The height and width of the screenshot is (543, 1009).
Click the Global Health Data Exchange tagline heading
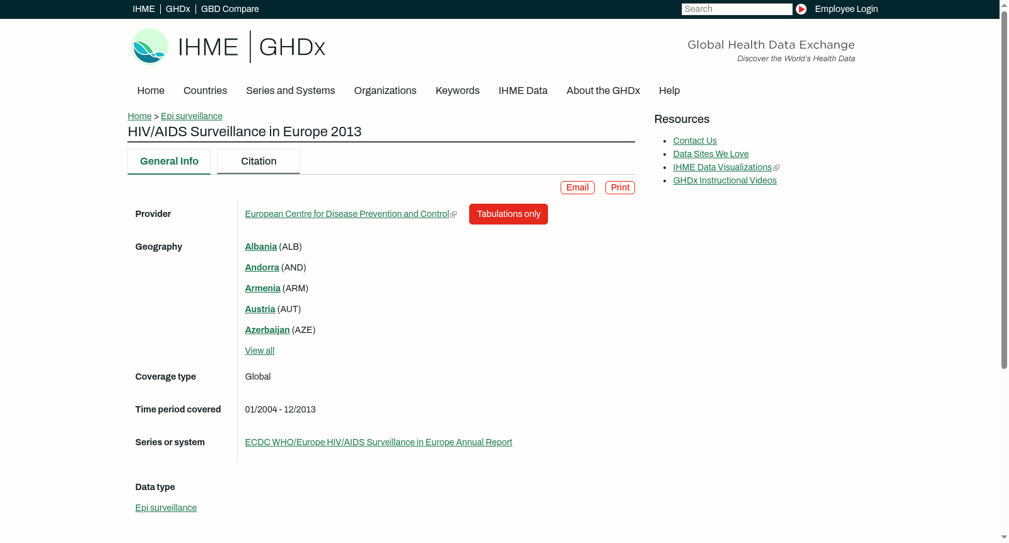pyautogui.click(x=771, y=45)
